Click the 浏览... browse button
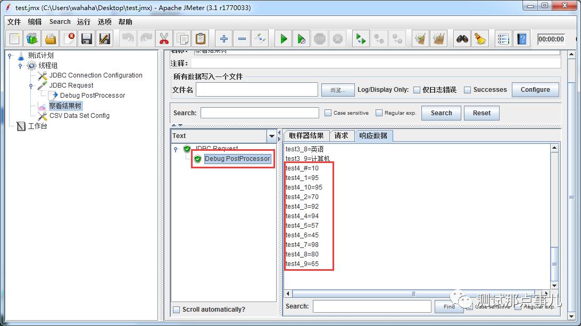 tap(338, 90)
